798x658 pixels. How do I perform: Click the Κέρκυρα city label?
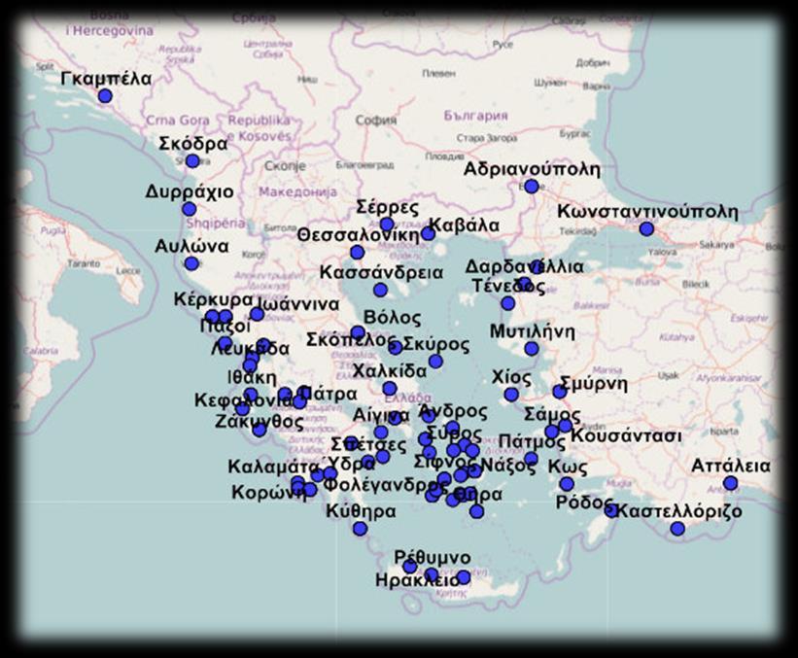213,299
